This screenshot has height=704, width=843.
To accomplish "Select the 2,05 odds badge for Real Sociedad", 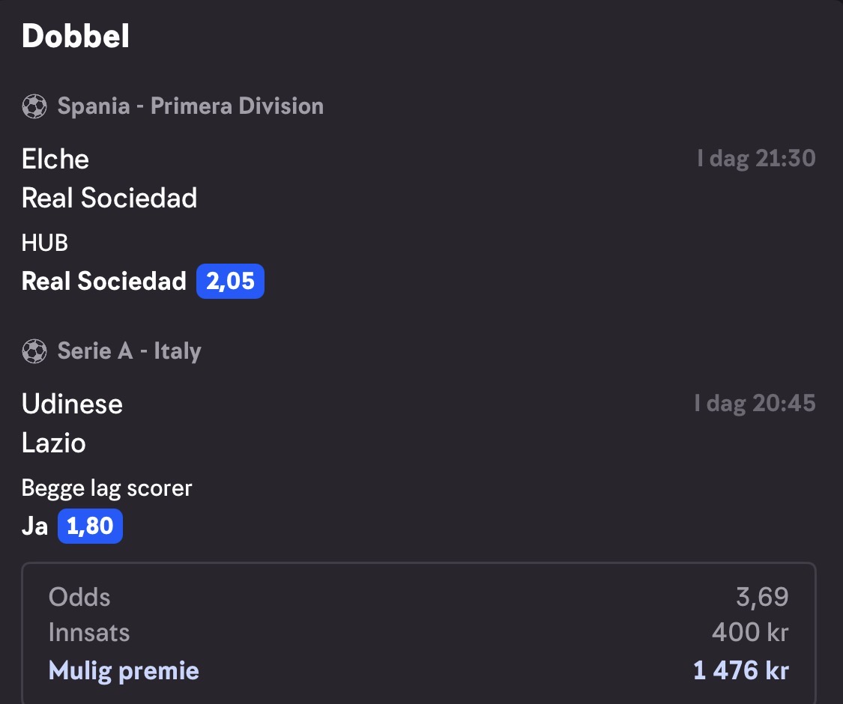I will (x=230, y=281).
